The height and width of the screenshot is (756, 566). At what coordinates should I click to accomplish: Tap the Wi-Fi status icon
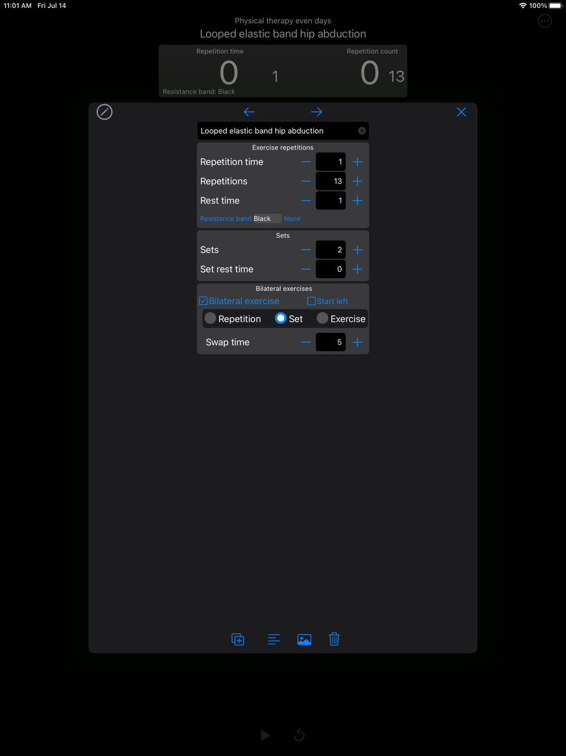523,6
